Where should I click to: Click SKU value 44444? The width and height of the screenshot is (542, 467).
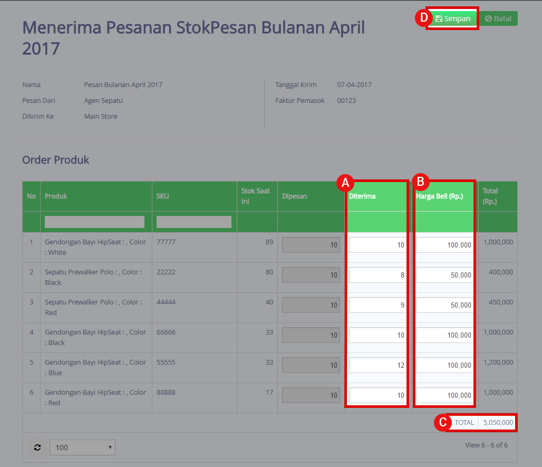[x=166, y=302]
